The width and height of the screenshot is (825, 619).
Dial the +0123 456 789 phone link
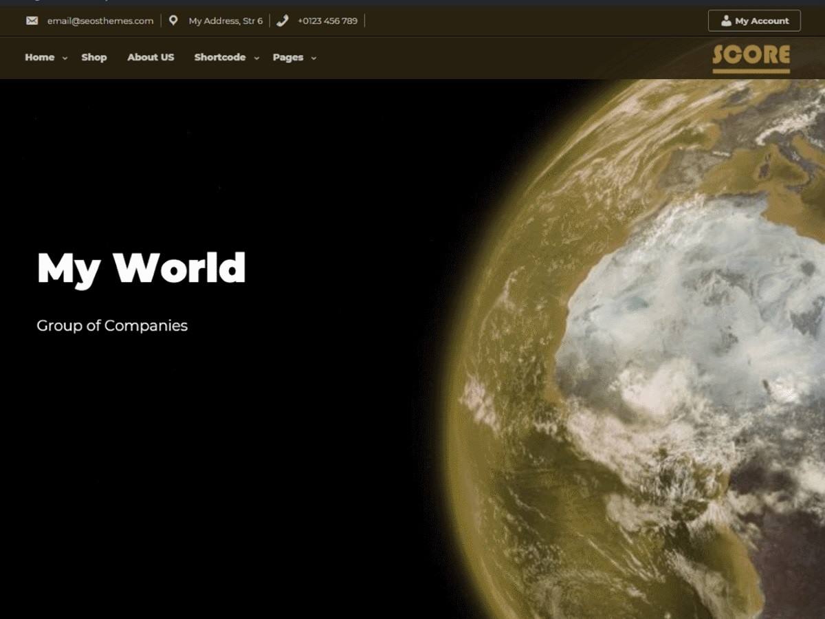tap(326, 21)
